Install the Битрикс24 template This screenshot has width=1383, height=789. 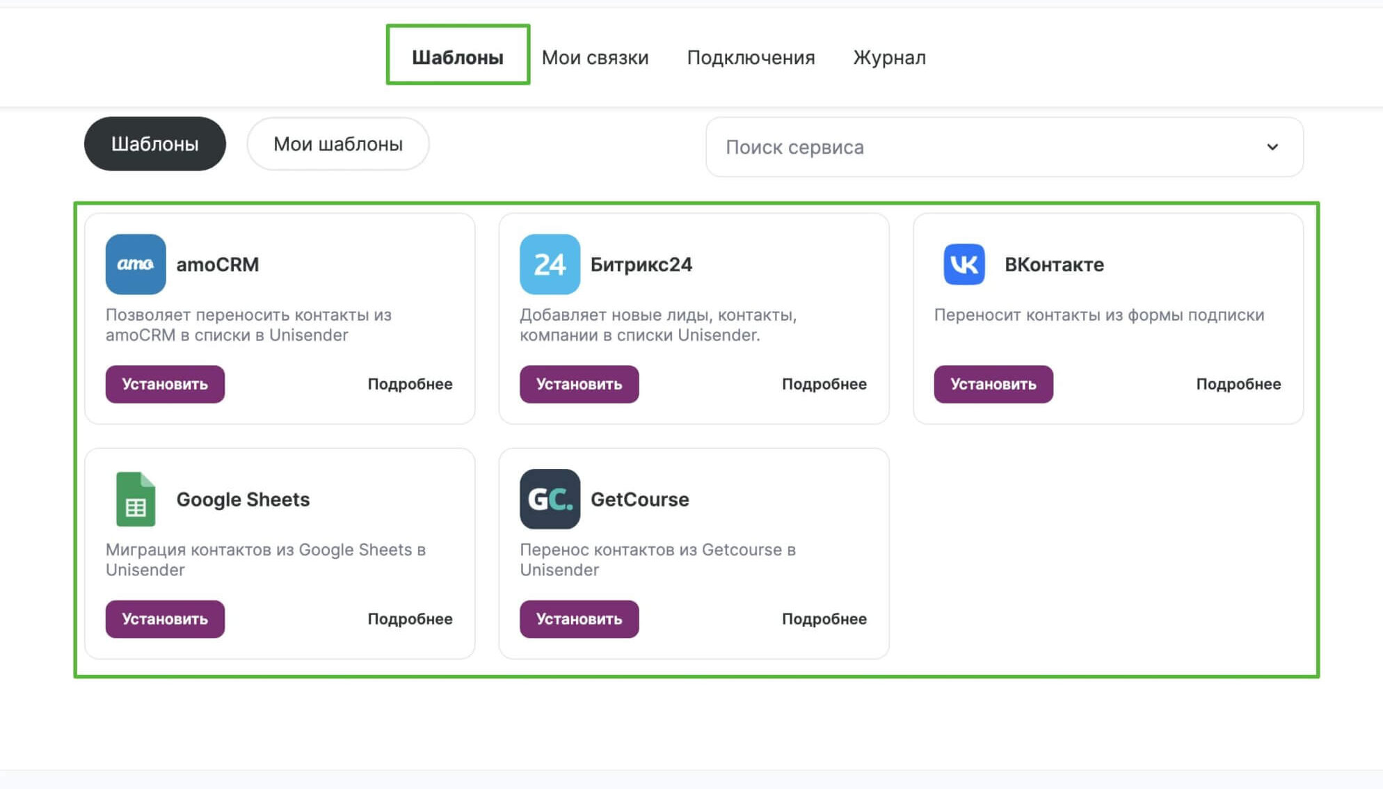(579, 384)
